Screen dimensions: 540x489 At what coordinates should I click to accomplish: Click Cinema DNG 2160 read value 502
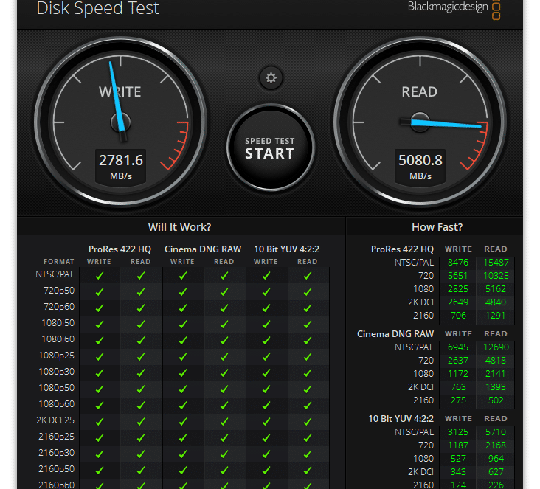tap(496, 400)
